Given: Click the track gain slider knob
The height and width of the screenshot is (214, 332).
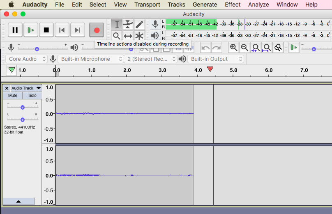Looking at the screenshot, I should click(x=23, y=107).
